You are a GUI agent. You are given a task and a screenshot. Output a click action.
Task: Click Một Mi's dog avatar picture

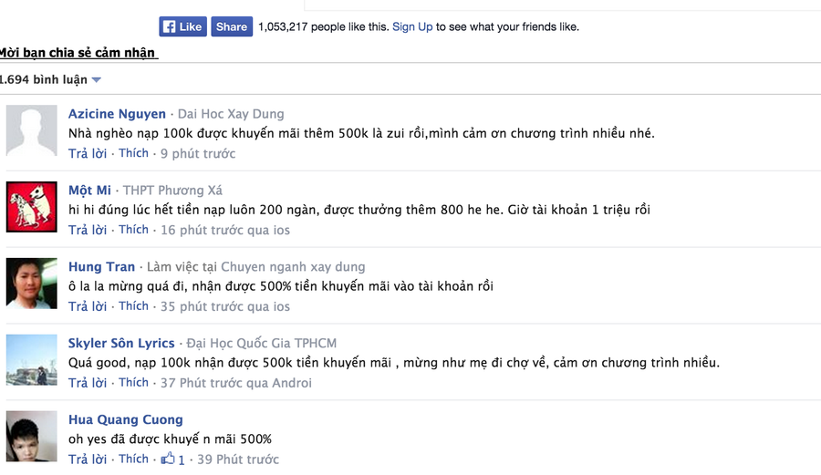click(32, 207)
